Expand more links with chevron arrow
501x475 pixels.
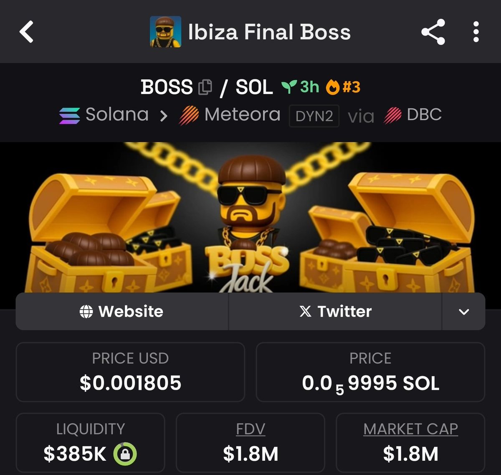[464, 312]
